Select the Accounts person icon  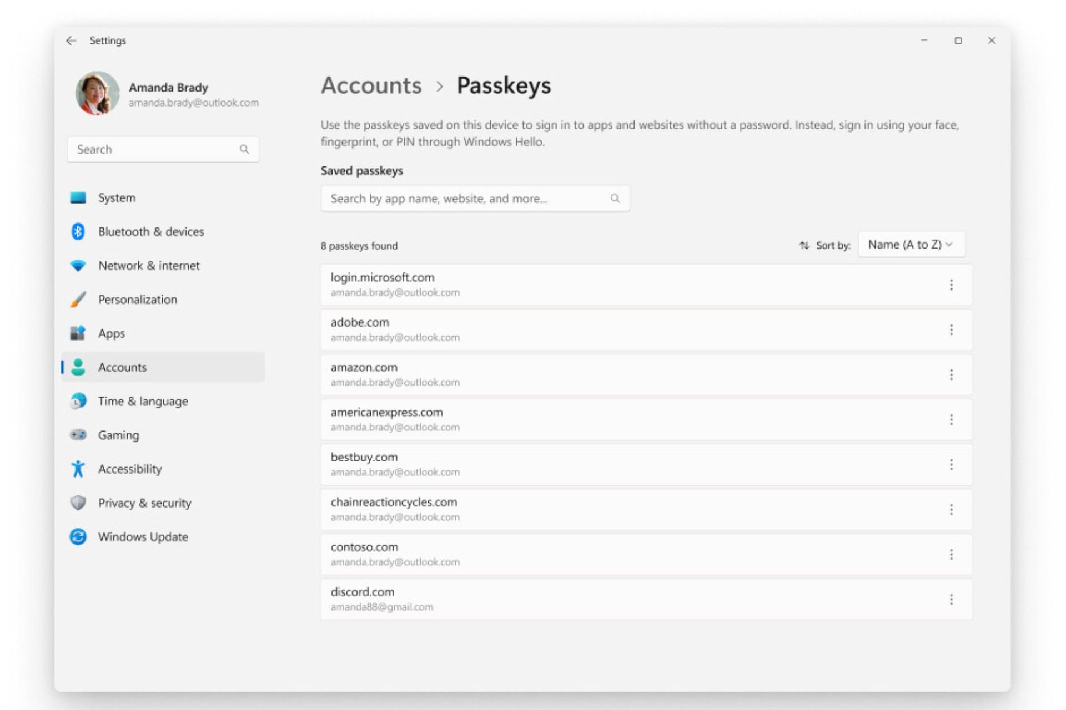[x=78, y=367]
